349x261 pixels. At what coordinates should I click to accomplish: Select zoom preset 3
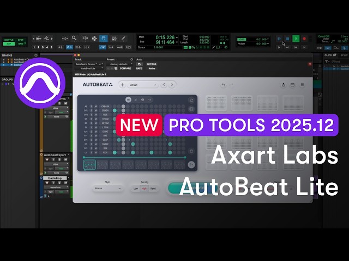pyautogui.click(x=43, y=47)
